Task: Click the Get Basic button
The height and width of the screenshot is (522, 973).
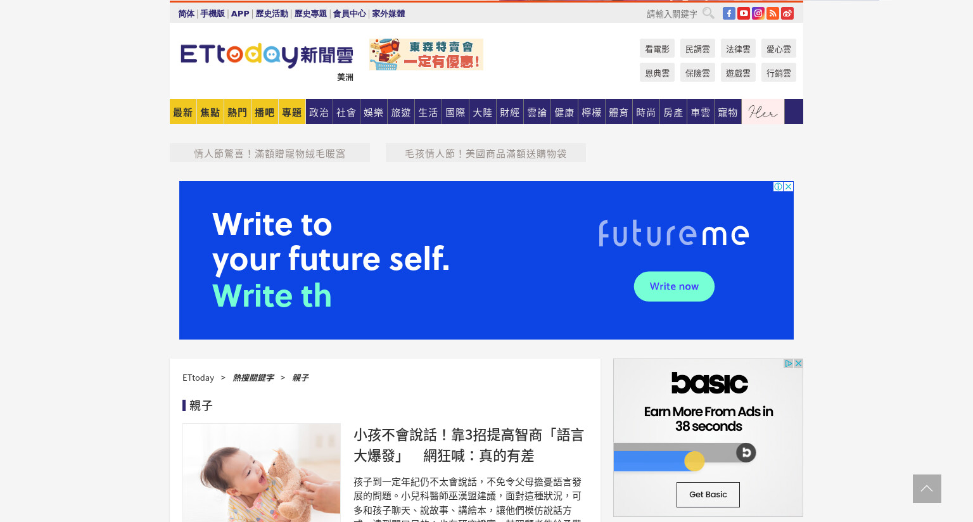Action: coord(708,495)
